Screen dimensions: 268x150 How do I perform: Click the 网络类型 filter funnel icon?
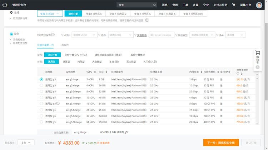click(176, 35)
